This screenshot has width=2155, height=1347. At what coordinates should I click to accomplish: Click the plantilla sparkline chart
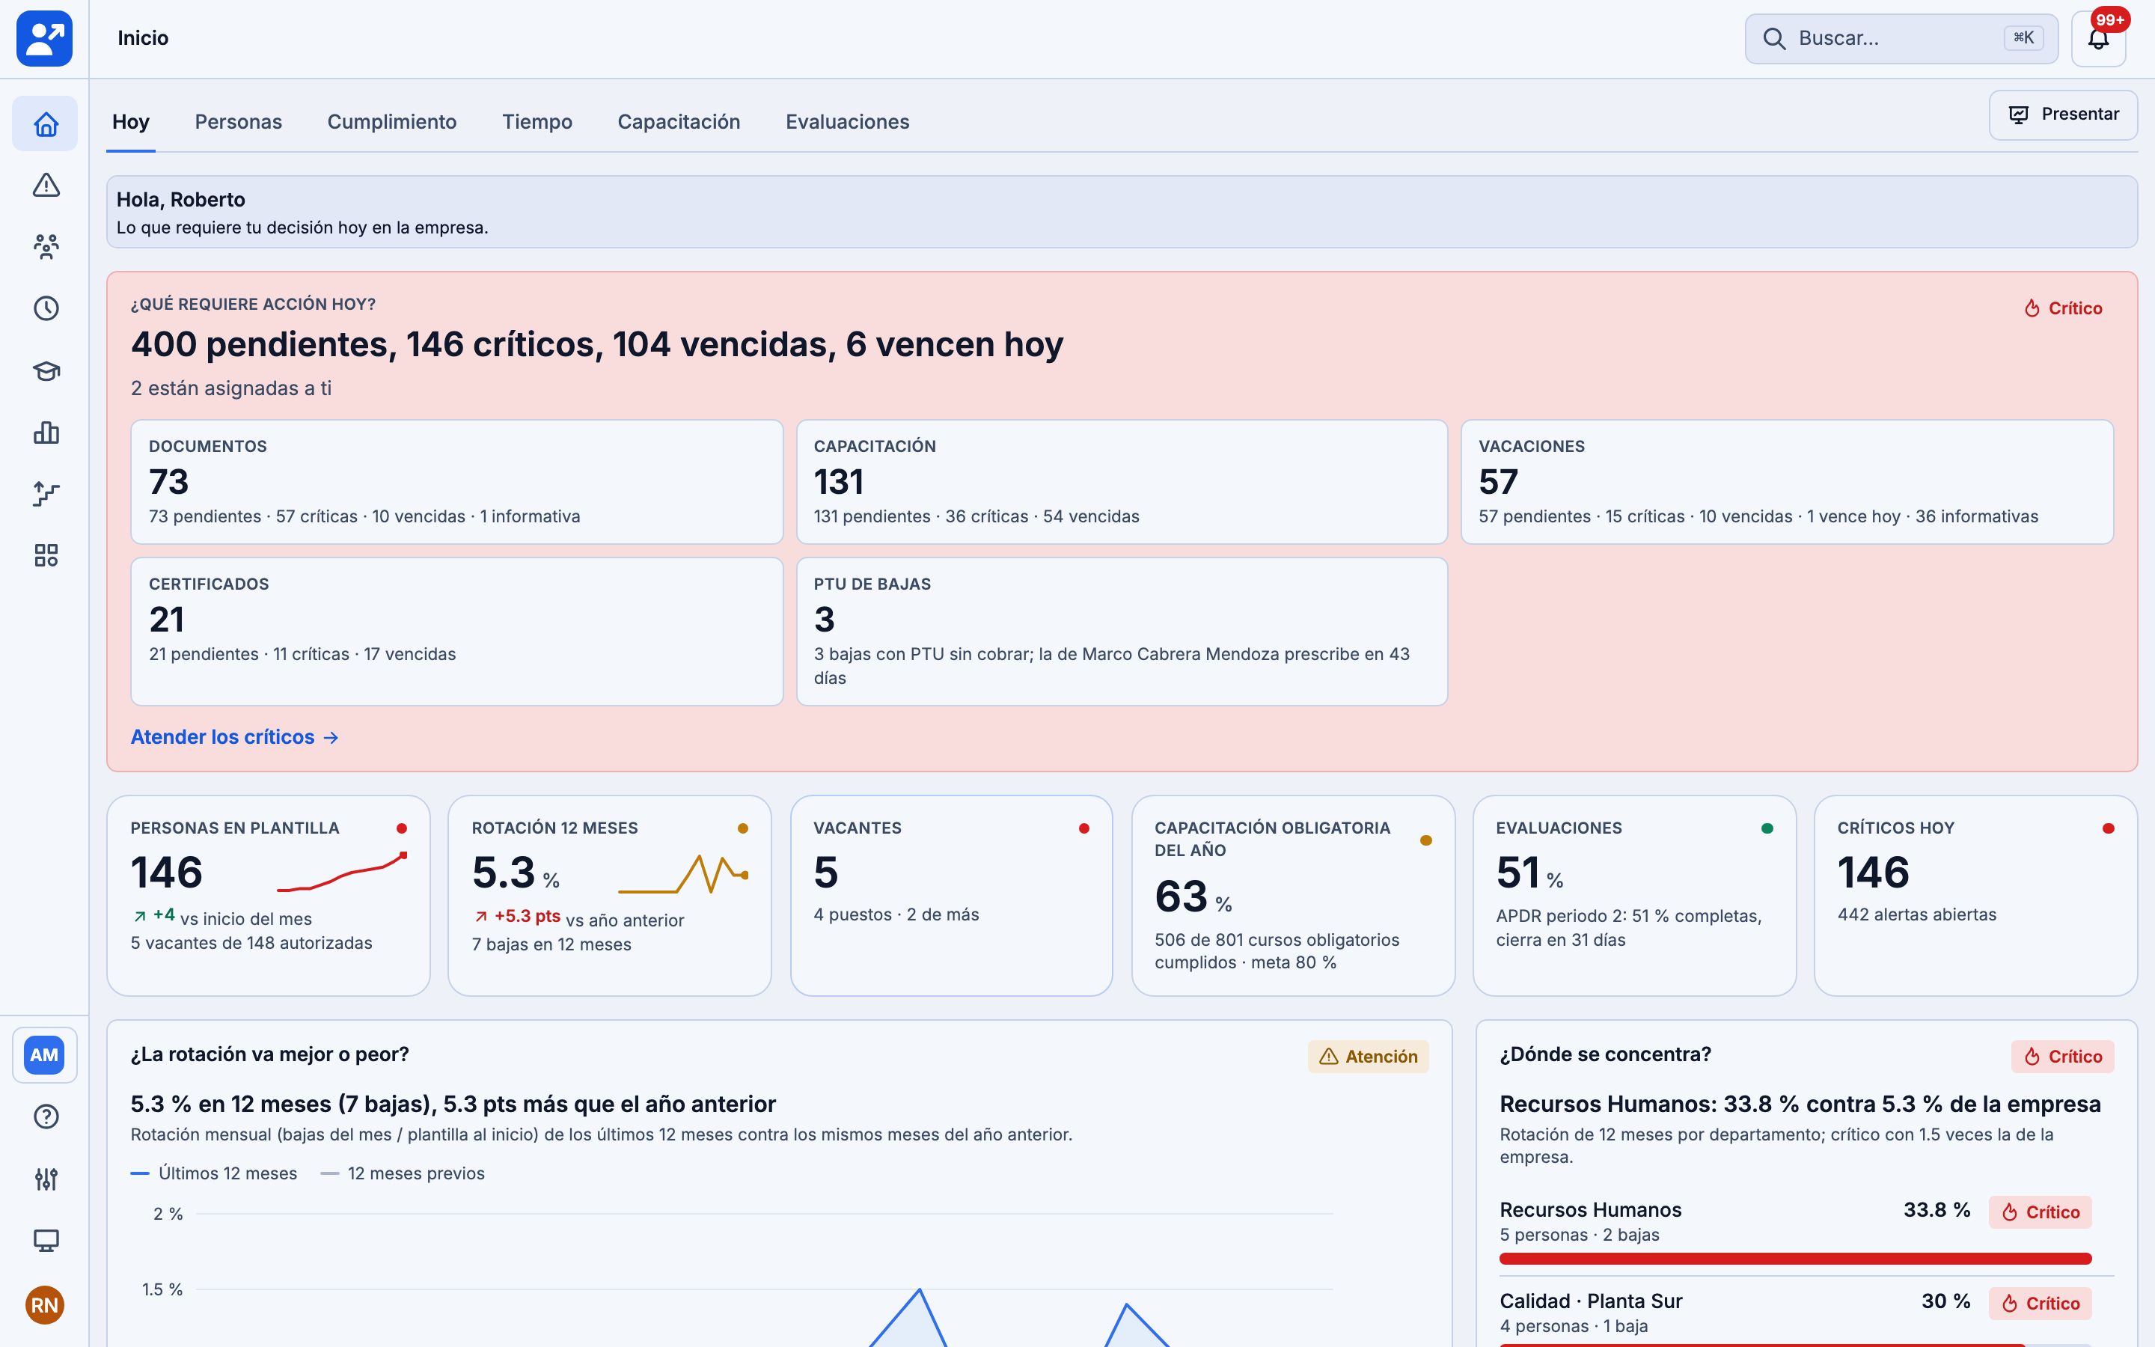coord(342,872)
